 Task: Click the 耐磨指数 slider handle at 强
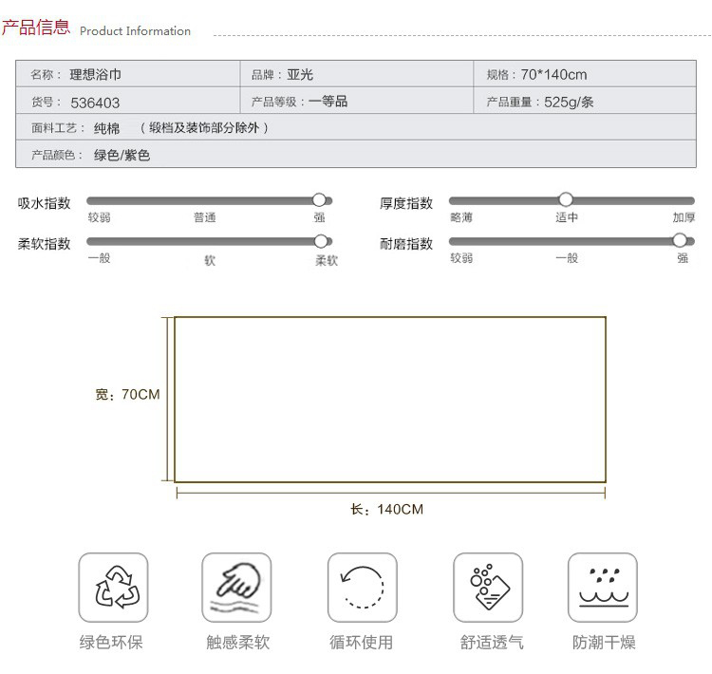(679, 240)
